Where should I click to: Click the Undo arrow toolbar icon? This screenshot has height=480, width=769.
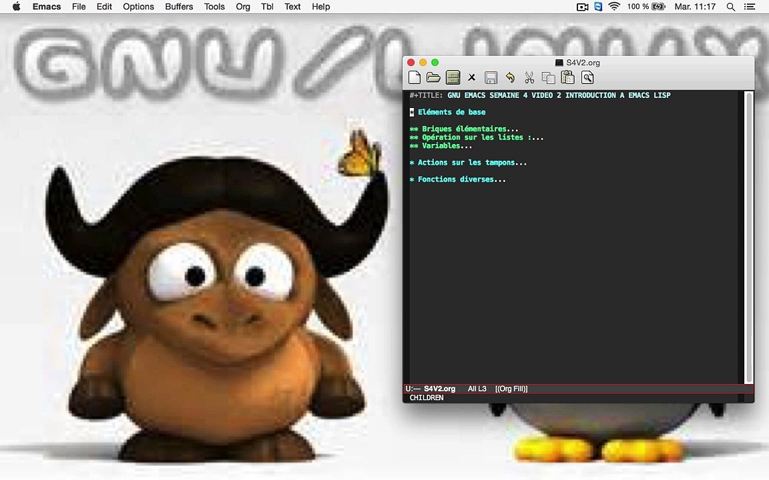[510, 77]
